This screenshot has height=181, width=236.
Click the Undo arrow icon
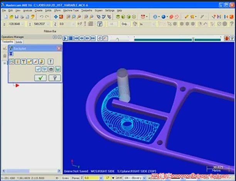click(42, 17)
